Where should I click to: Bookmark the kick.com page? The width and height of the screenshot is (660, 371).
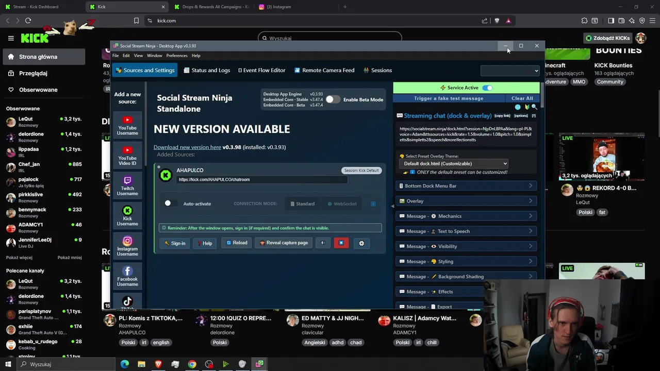coord(136,21)
